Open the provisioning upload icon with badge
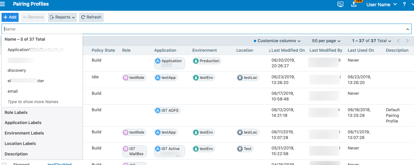 point(354,4)
